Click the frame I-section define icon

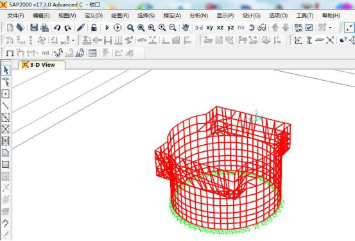point(309,40)
